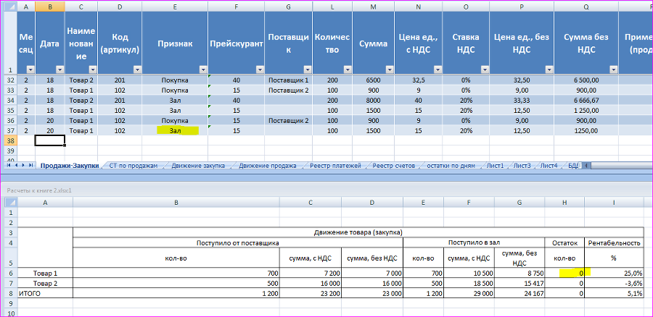Switch to Реестр платежей sheet tab
The image size is (653, 317).
pyautogui.click(x=336, y=165)
